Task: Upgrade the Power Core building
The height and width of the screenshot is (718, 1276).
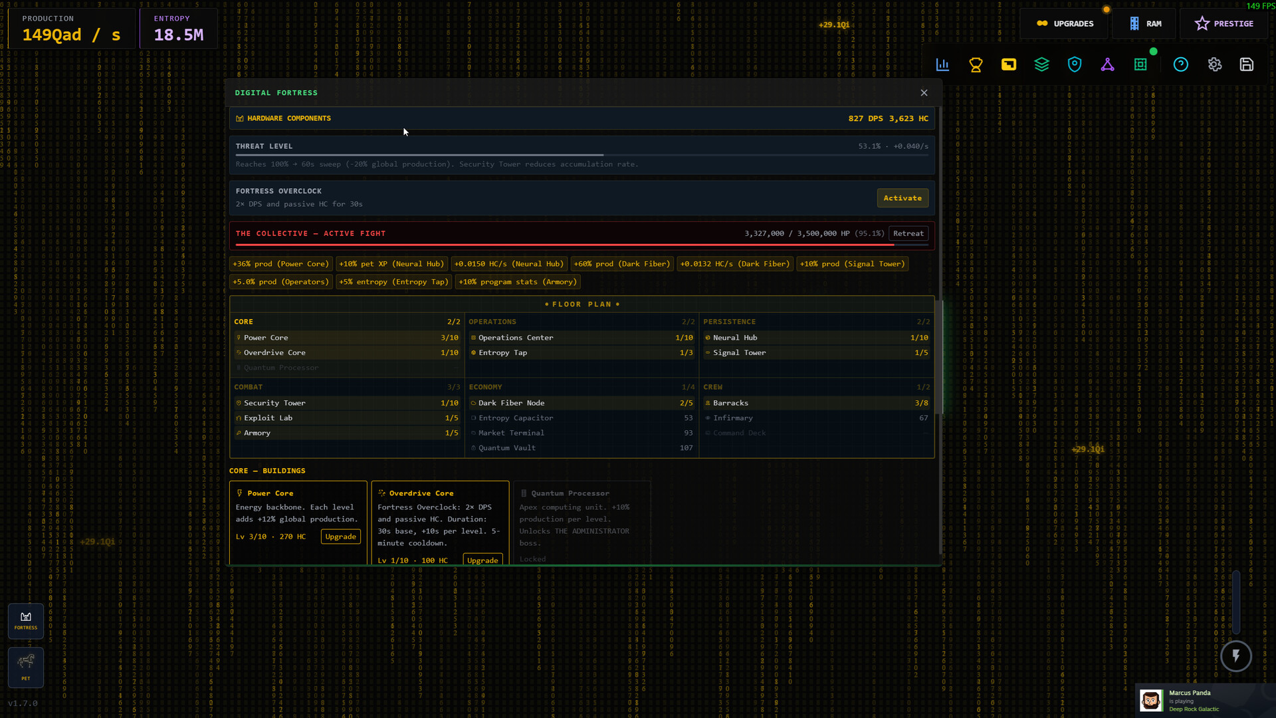Action: (340, 537)
